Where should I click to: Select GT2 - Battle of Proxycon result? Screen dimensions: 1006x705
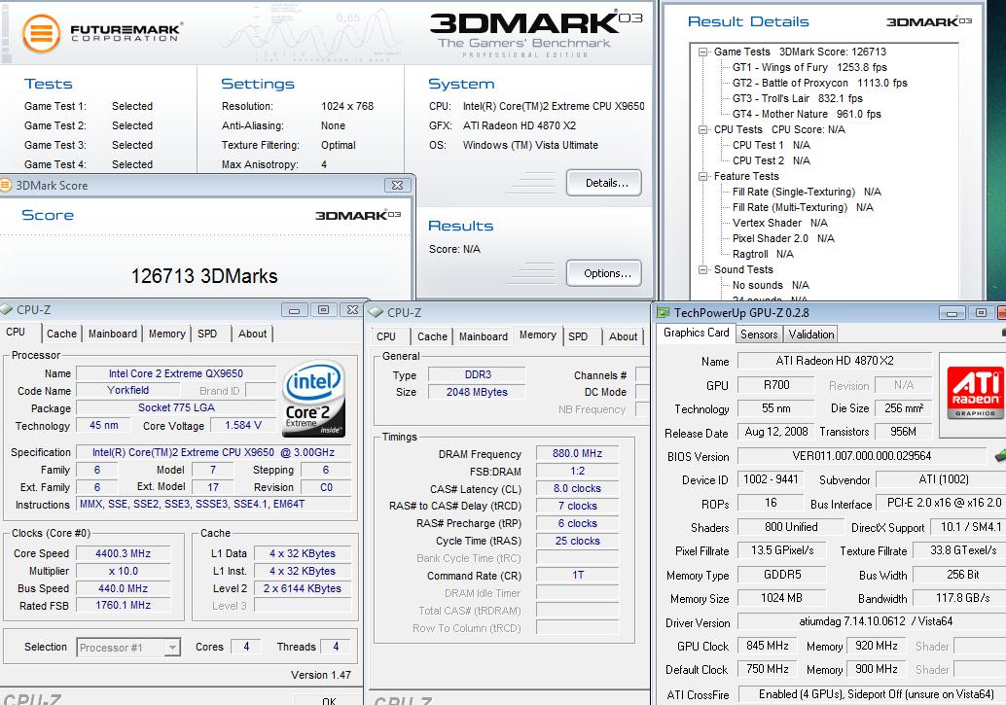820,83
